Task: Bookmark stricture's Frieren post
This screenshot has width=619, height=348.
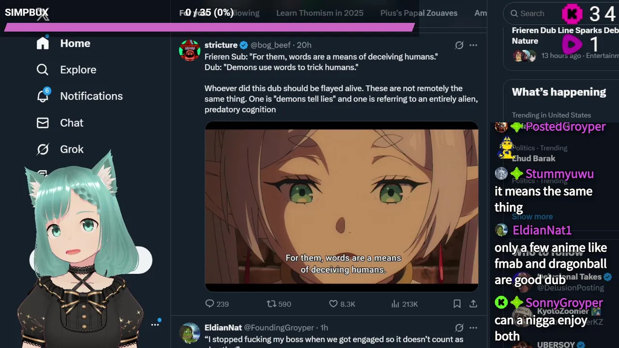Action: (457, 304)
